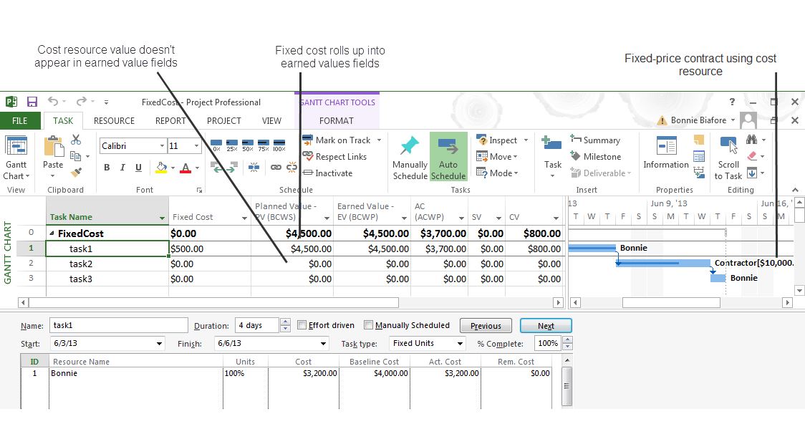This screenshot has width=805, height=424.
Task: Mark task 75% complete
Action: [x=264, y=145]
